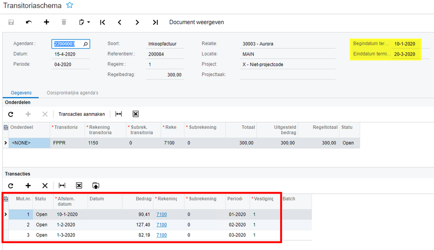Go to first record
The width and height of the screenshot is (434, 250).
click(103, 22)
